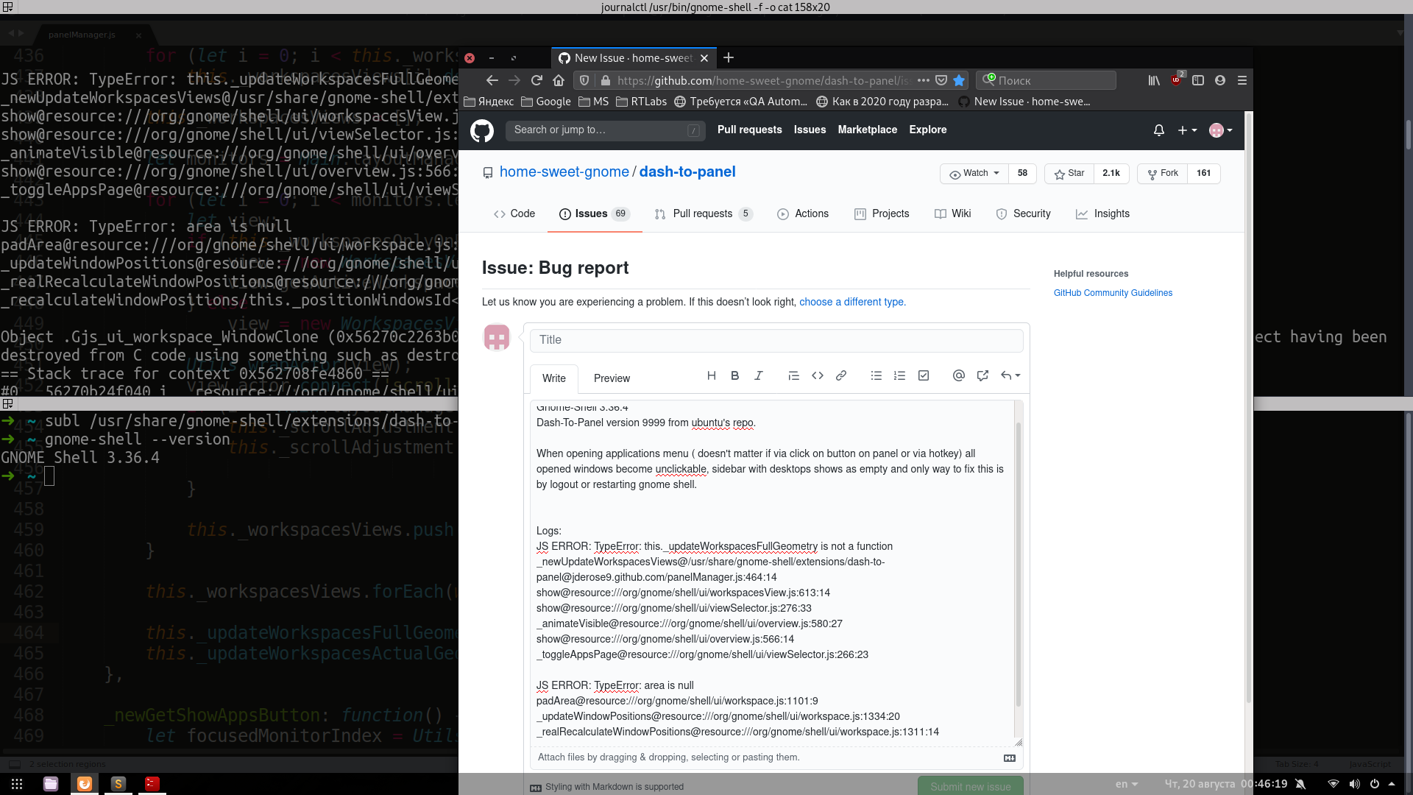Click the Firefox Поиск search field

(x=1047, y=80)
